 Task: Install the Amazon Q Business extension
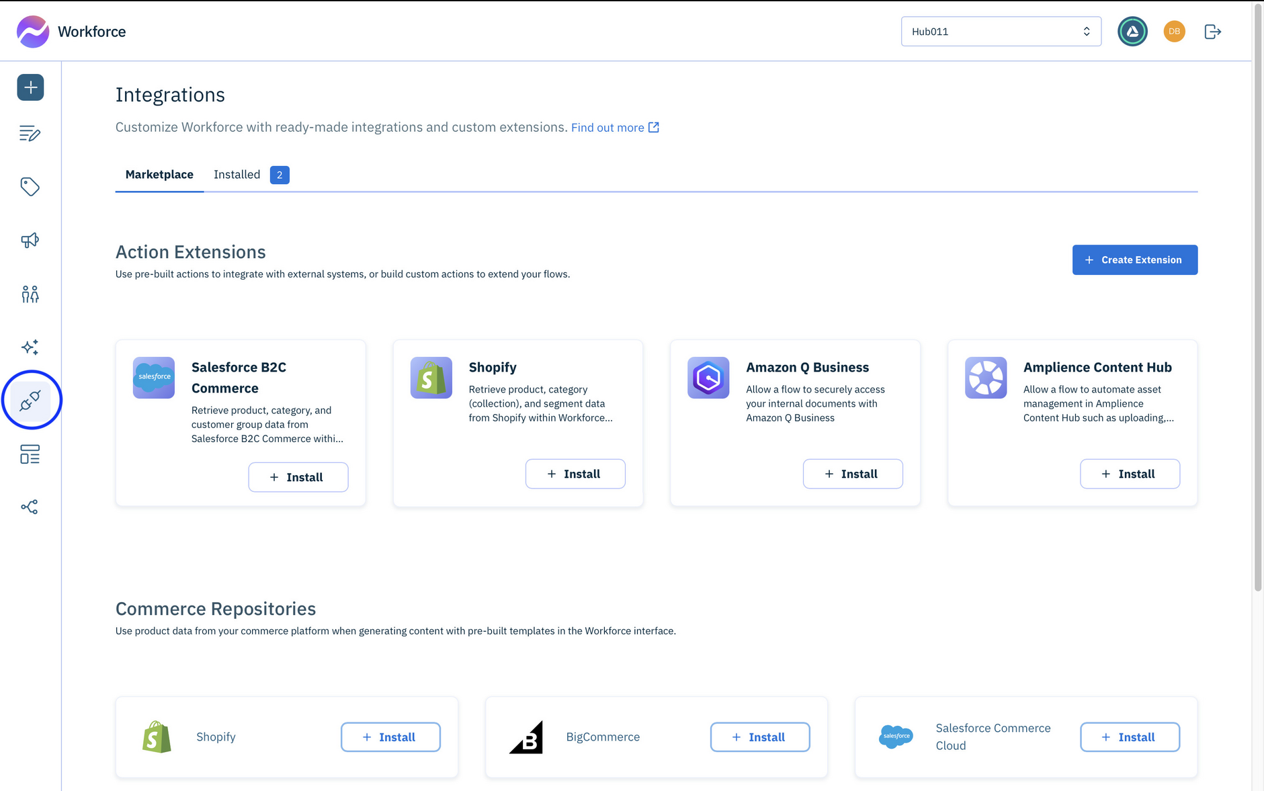(x=853, y=473)
